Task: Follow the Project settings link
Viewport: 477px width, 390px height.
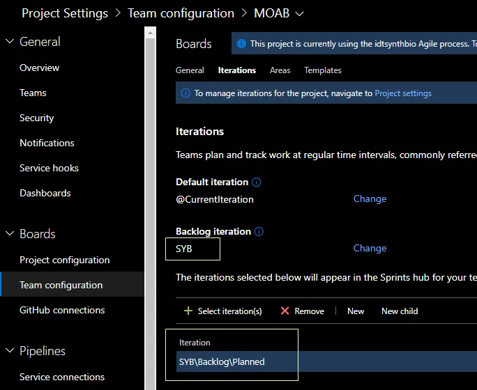Action: 403,93
